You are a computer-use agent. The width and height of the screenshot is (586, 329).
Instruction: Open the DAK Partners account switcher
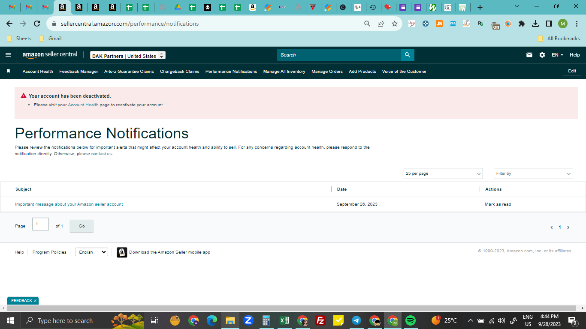point(128,55)
